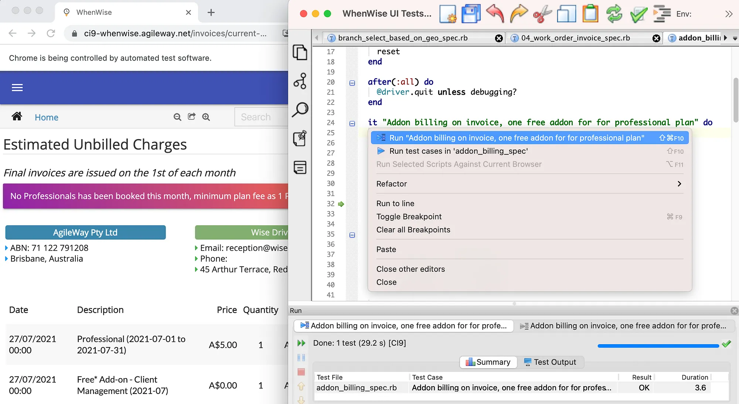739x404 pixels.
Task: Click the Home link in WhenWise
Action: 47,117
